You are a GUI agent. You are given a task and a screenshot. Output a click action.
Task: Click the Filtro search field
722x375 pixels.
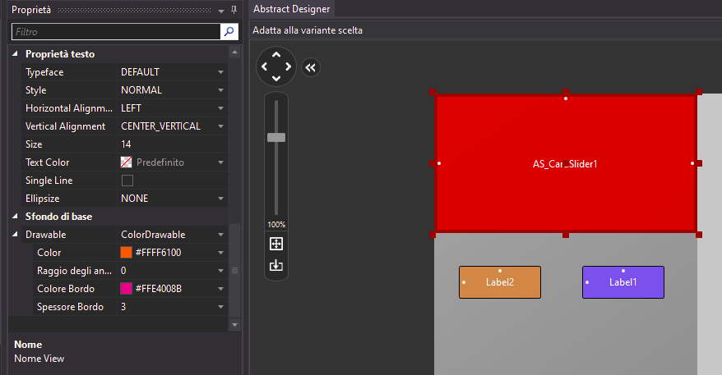click(x=116, y=32)
